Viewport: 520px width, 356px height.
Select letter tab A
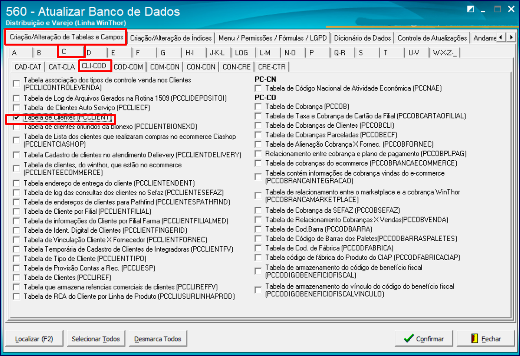click(x=20, y=53)
